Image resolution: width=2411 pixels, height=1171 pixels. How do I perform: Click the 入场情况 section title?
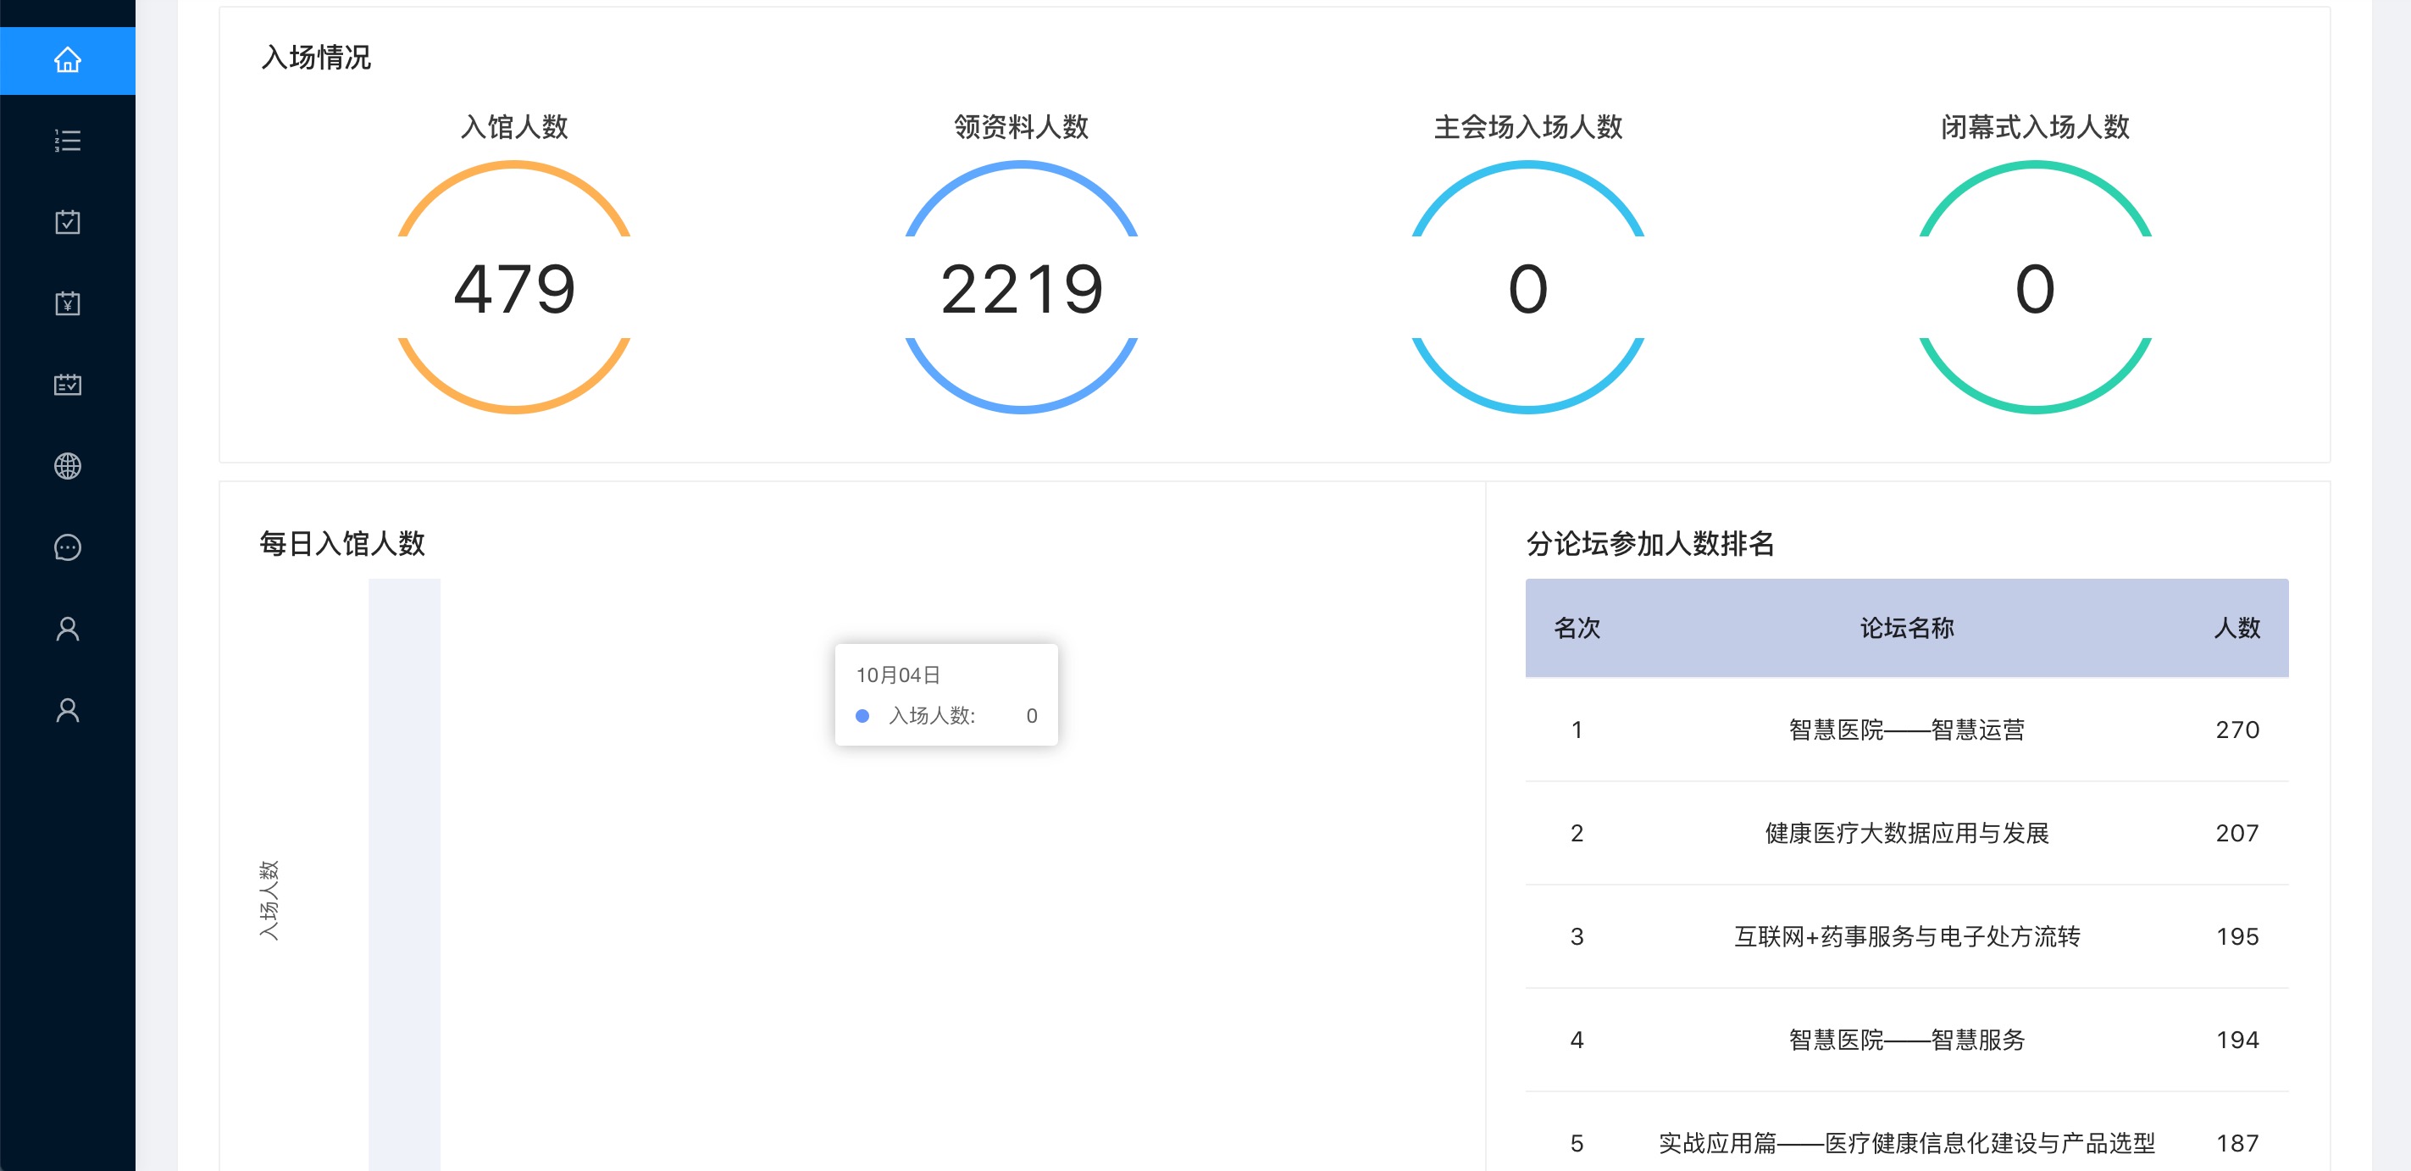[x=316, y=57]
